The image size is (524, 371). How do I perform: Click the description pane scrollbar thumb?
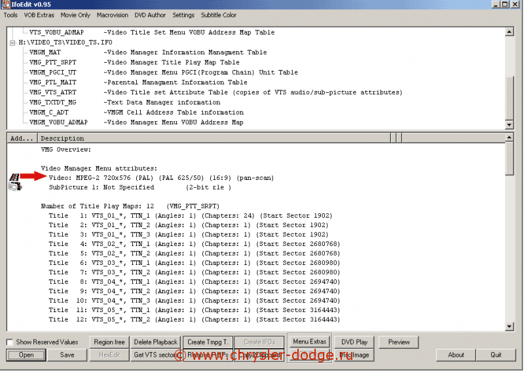click(510, 158)
